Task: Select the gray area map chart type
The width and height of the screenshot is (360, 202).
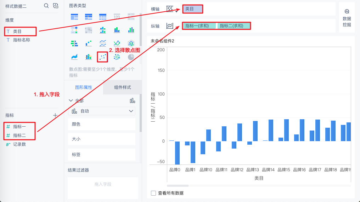Action: tap(88, 30)
